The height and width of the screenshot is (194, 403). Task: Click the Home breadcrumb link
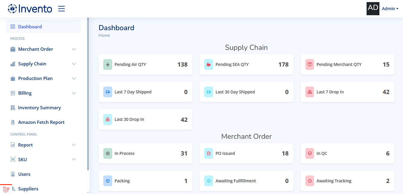[x=104, y=35]
